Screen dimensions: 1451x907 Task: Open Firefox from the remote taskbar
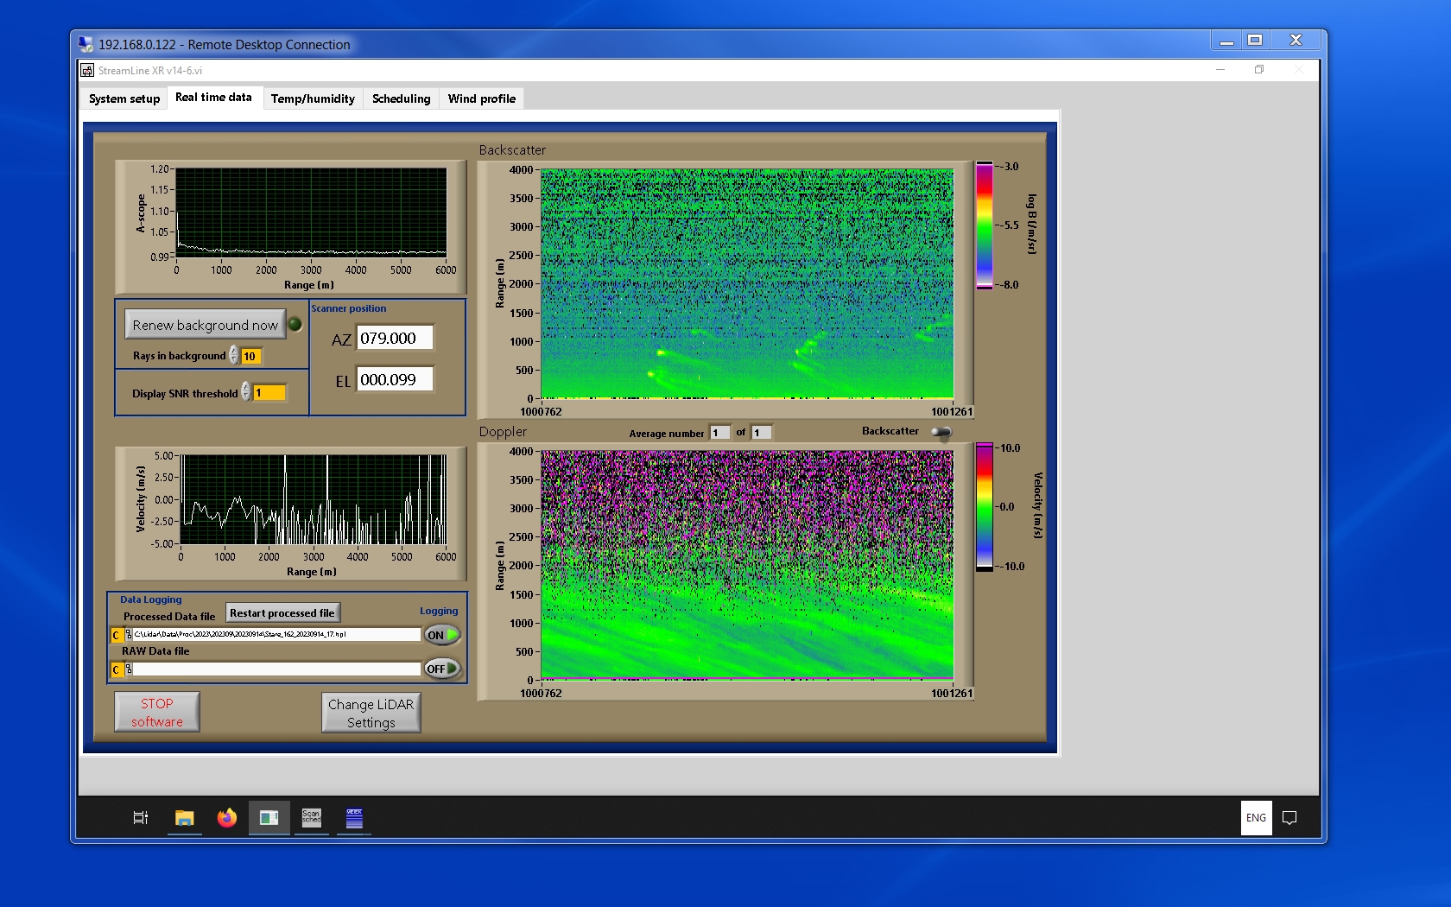[227, 817]
